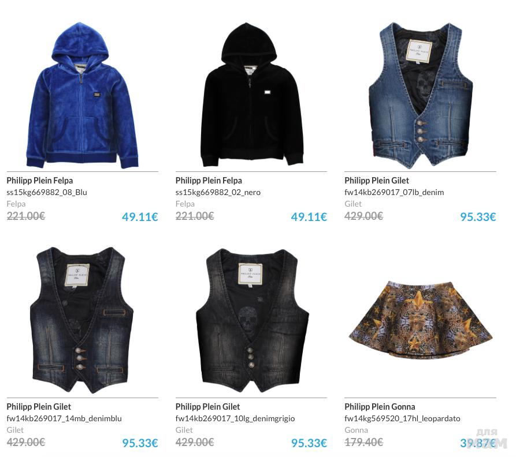Select product code ss15kg669882_02_nero

click(x=218, y=192)
